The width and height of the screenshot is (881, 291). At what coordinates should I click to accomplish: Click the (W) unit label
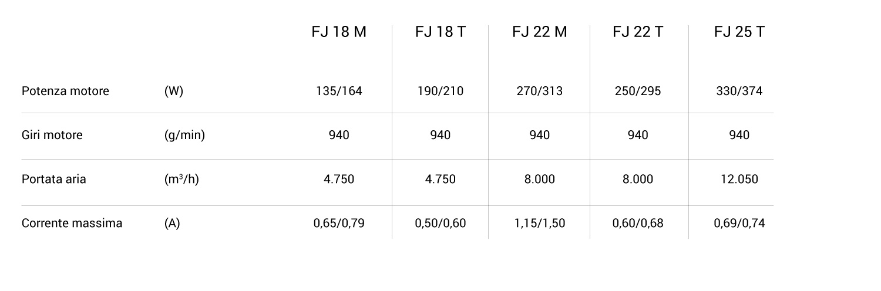(x=174, y=92)
